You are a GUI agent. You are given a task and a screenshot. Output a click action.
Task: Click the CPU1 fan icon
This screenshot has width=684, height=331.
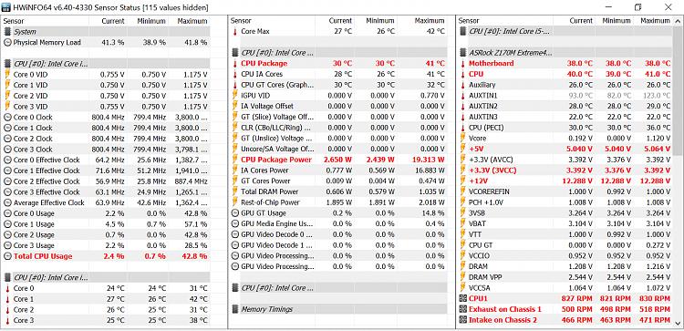pos(462,298)
